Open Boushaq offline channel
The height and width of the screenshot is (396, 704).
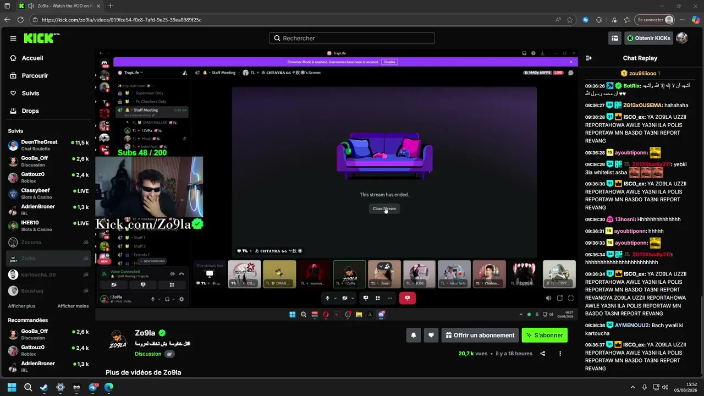click(48, 291)
